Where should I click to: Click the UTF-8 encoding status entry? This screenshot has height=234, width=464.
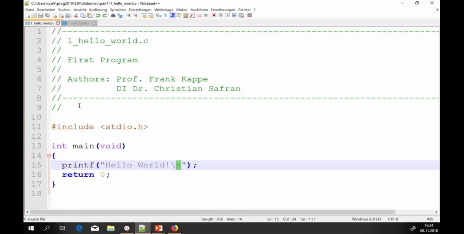pyautogui.click(x=393, y=219)
